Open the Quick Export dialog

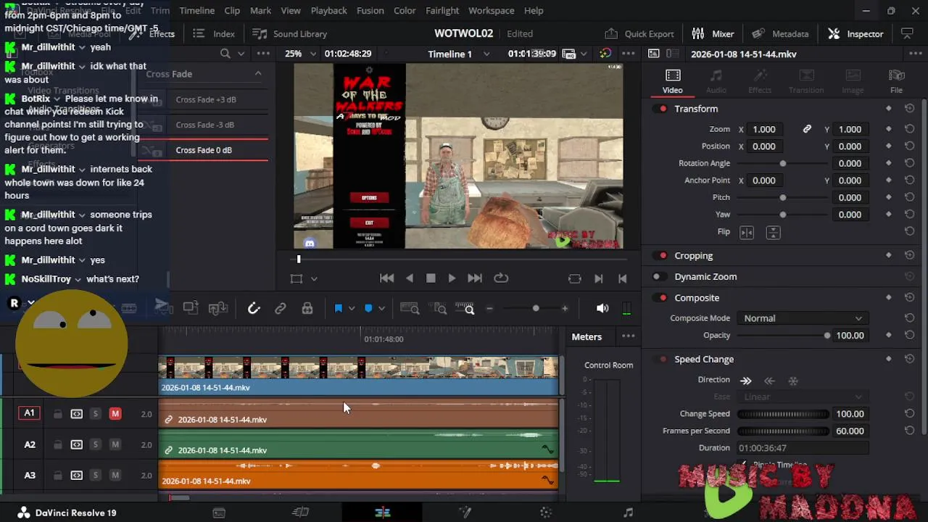click(x=639, y=33)
